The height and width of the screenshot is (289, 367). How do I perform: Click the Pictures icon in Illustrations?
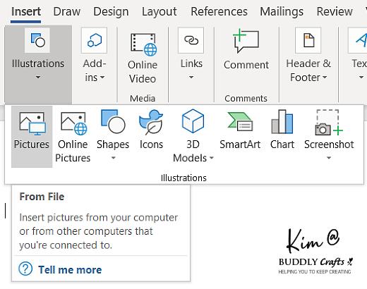click(32, 124)
